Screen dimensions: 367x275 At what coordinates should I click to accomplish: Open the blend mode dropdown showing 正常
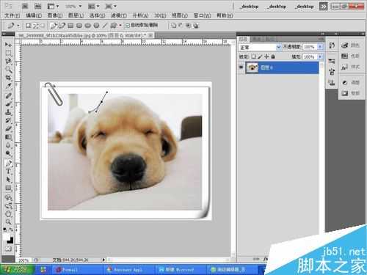click(x=260, y=47)
